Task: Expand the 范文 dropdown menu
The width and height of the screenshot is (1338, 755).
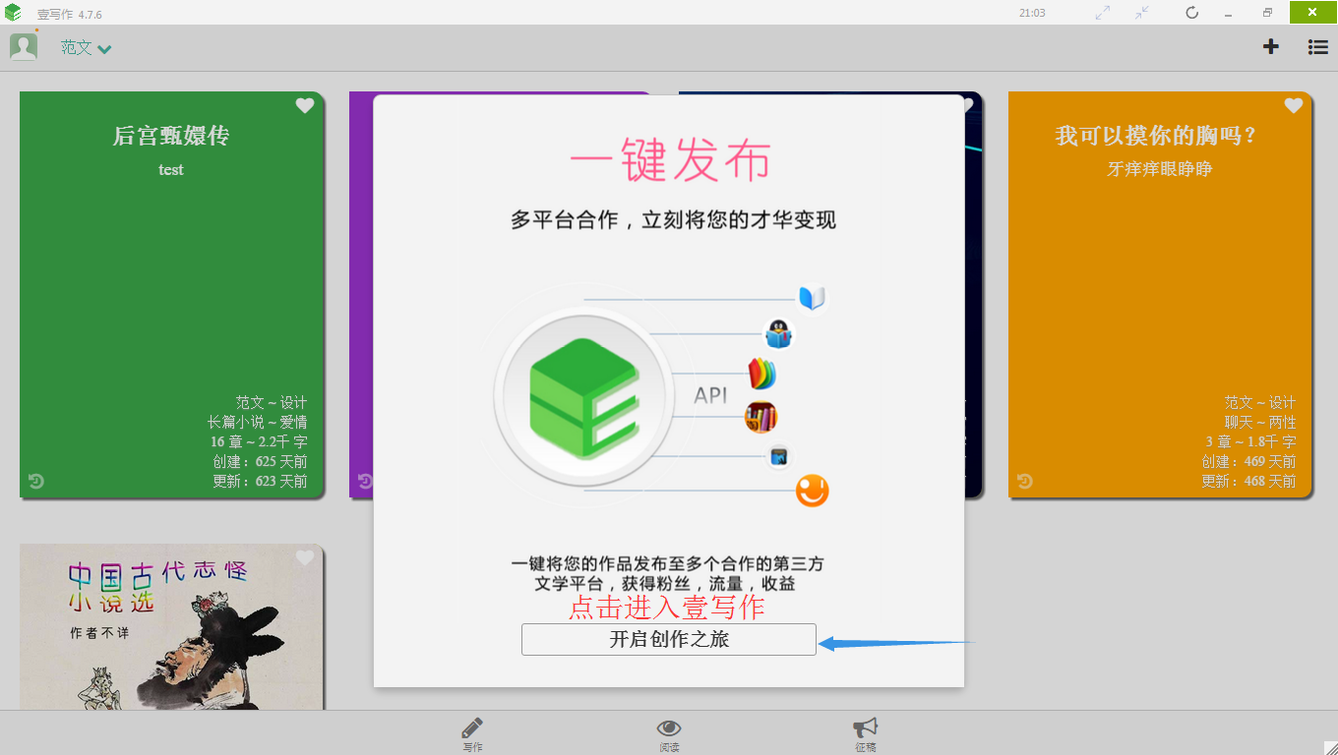Action: coord(86,47)
